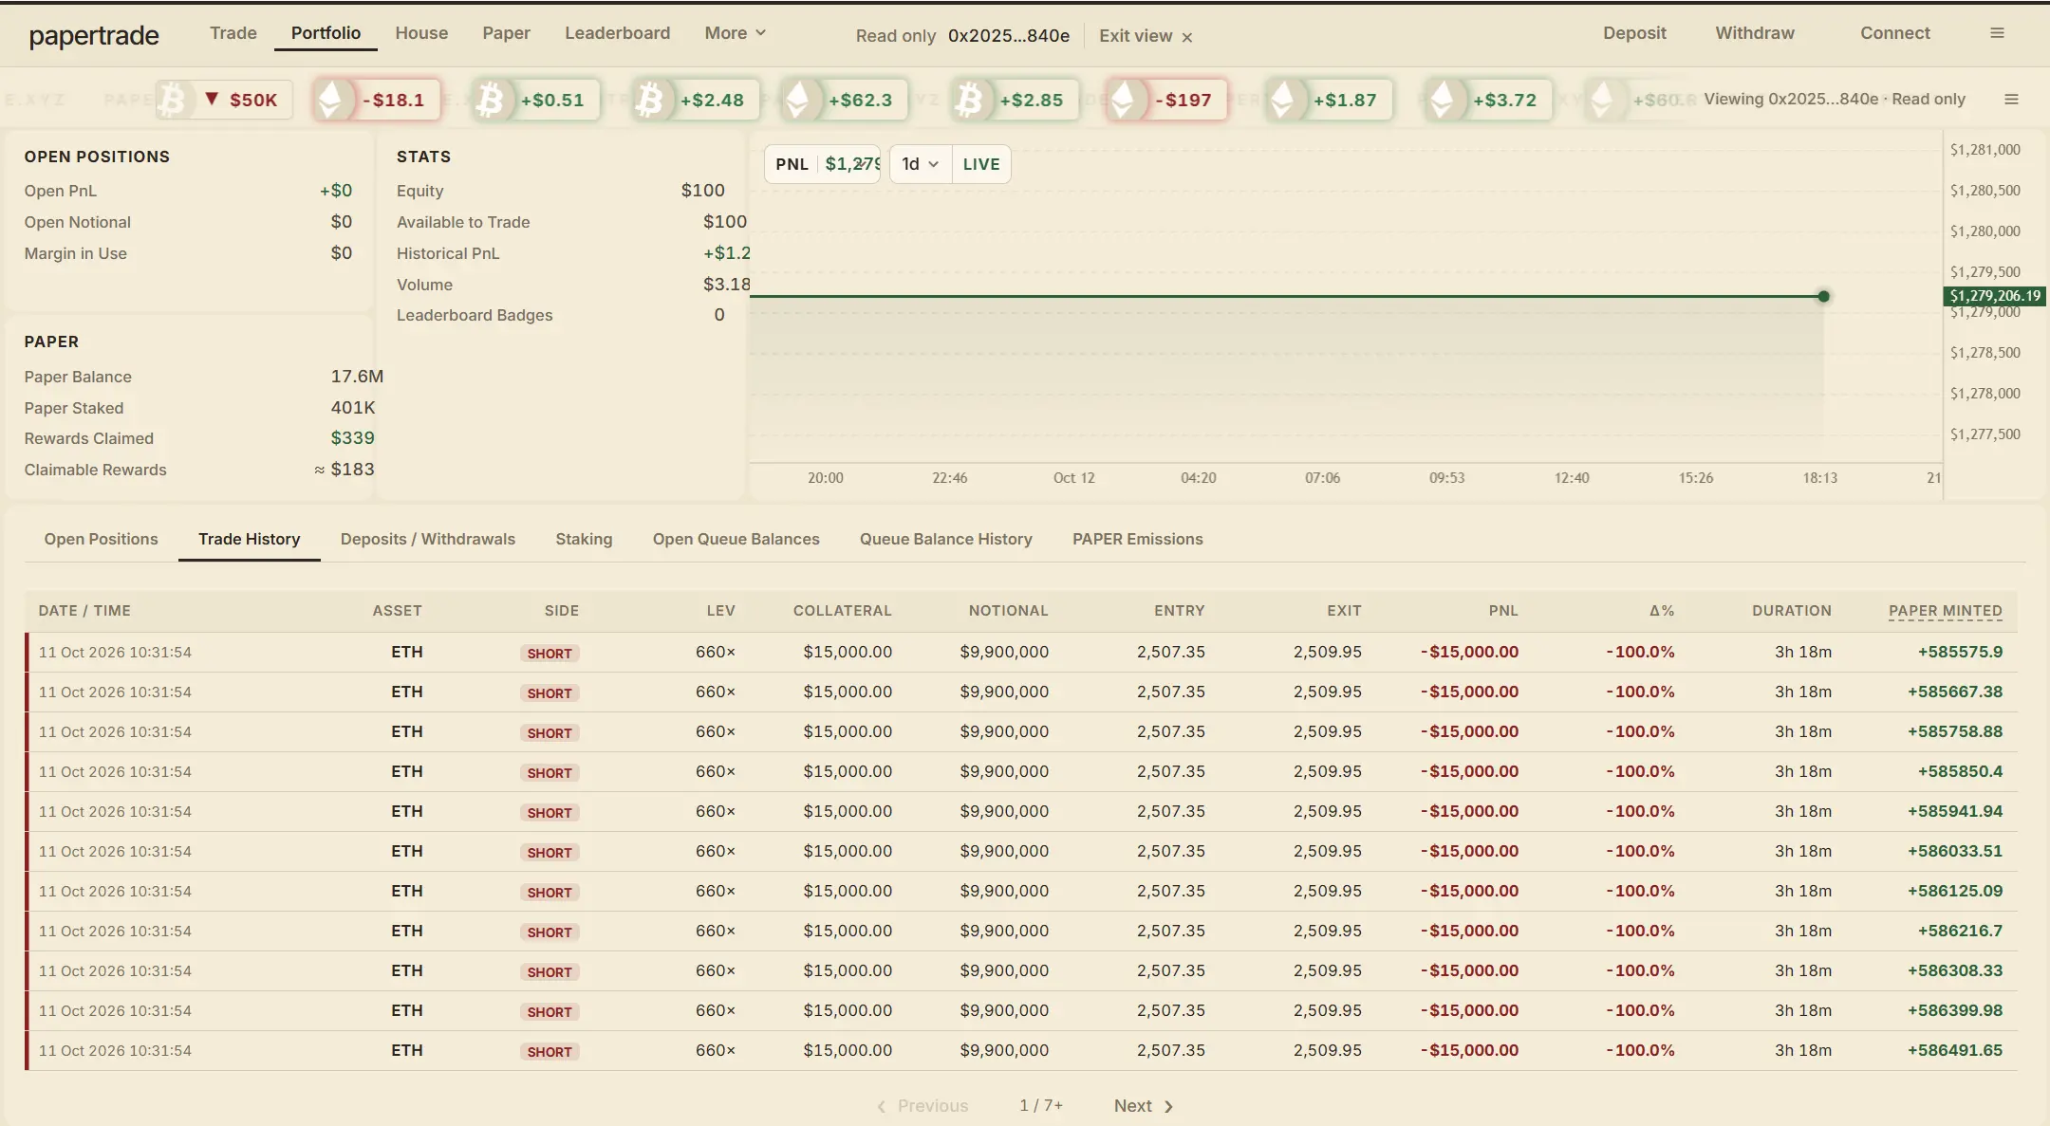Click the Deposit button
This screenshot has width=2050, height=1126.
1634,33
